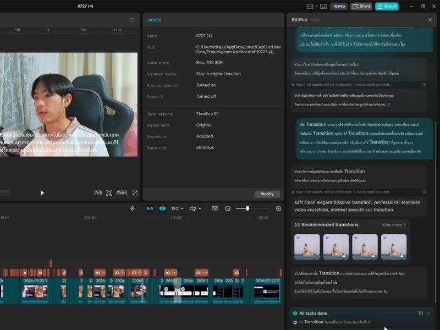Zoom in the timeline with plus icon
Image resolution: width=440 pixels, height=330 pixels.
(278, 208)
